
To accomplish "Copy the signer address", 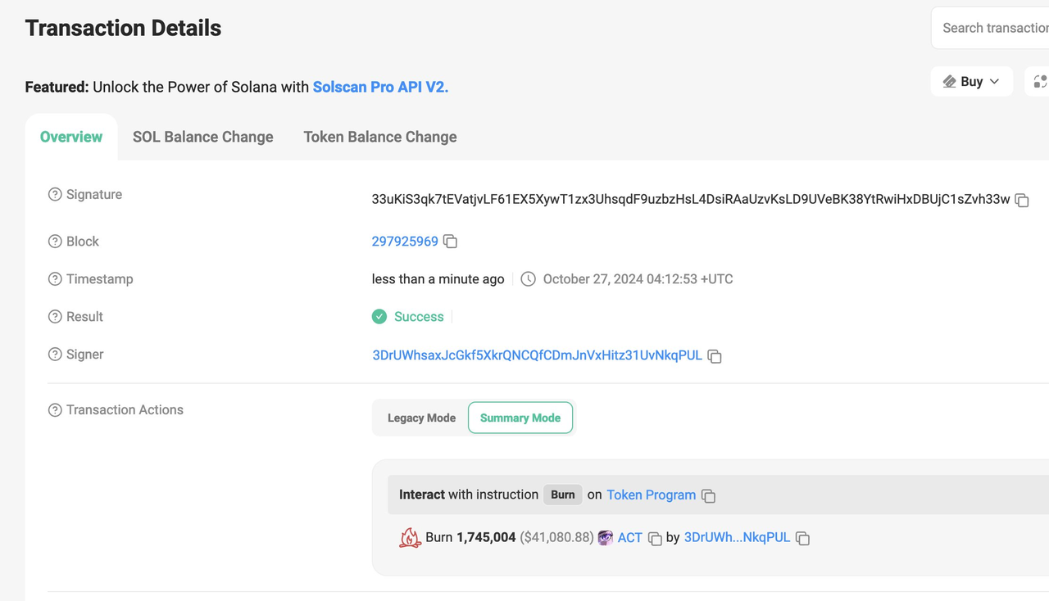I will click(x=715, y=356).
